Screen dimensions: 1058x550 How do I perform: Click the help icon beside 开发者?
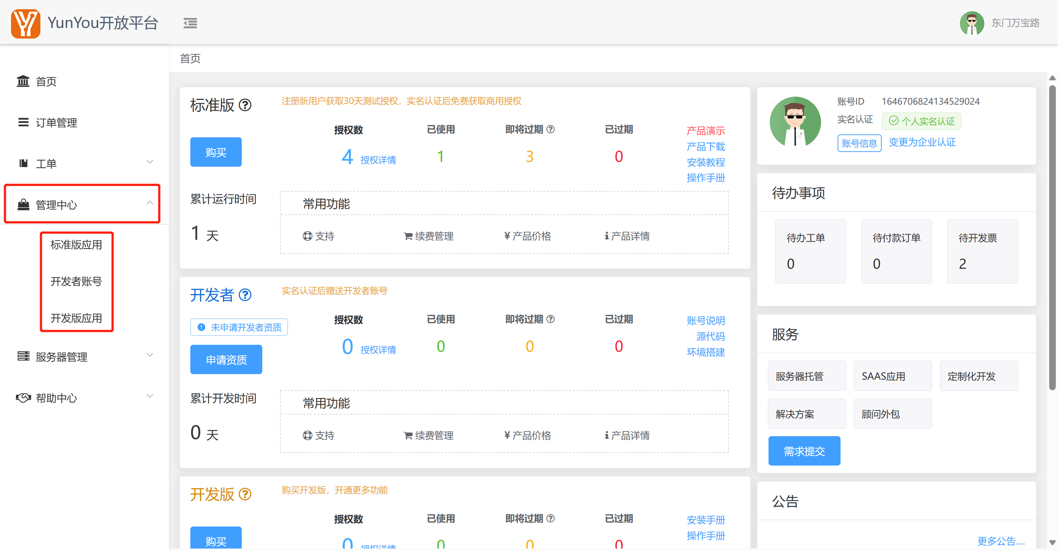[245, 295]
